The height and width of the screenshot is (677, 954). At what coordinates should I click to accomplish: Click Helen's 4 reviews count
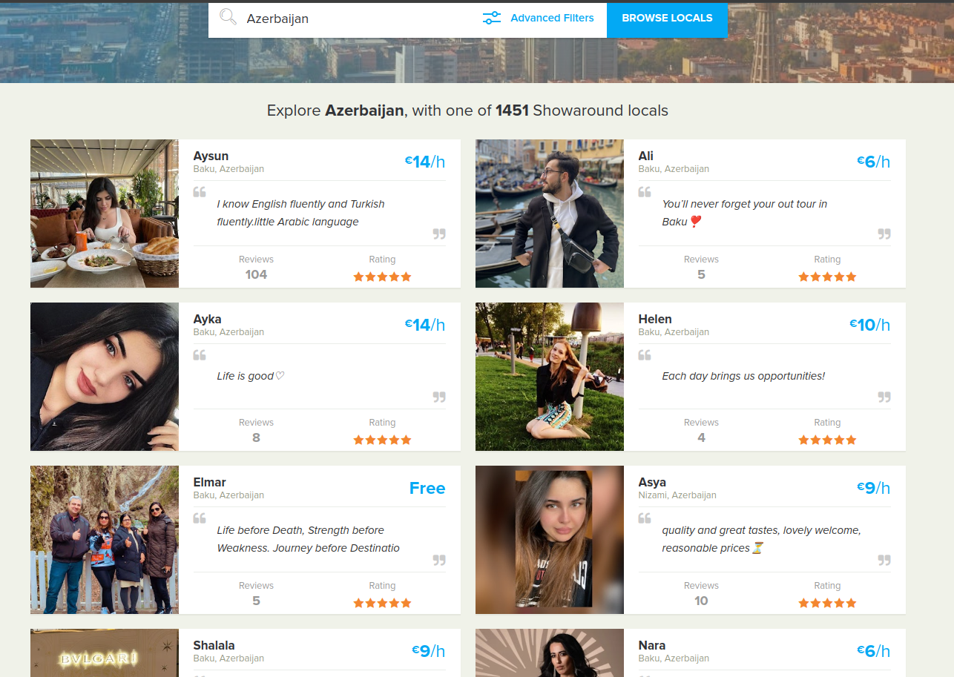point(701,437)
